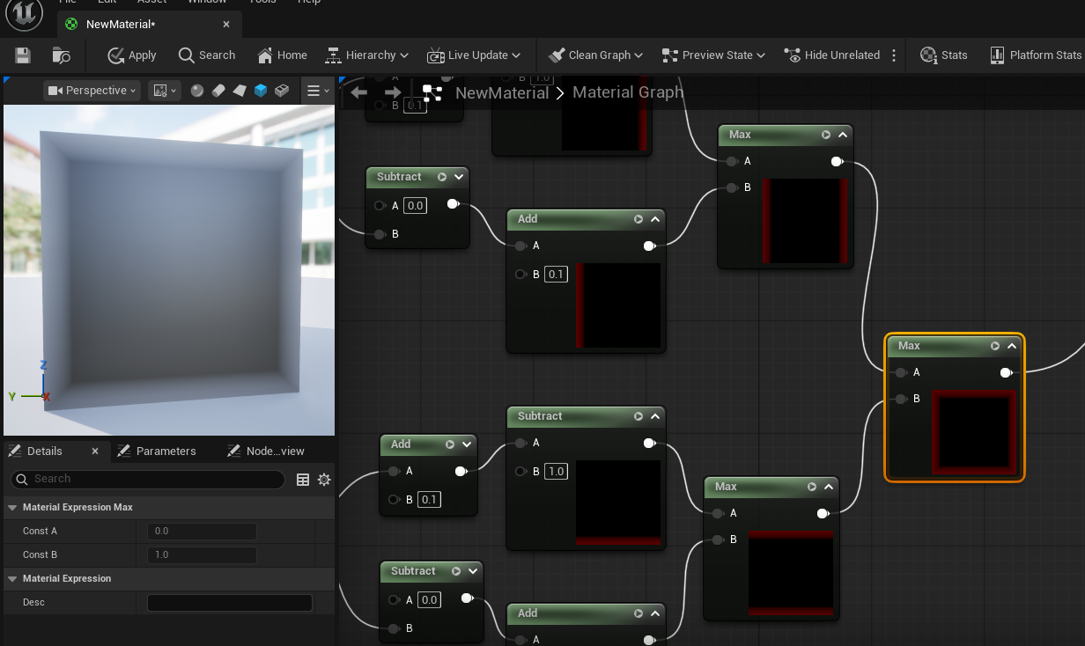
Task: Open the Perspective viewport dropdown
Action: pos(92,90)
